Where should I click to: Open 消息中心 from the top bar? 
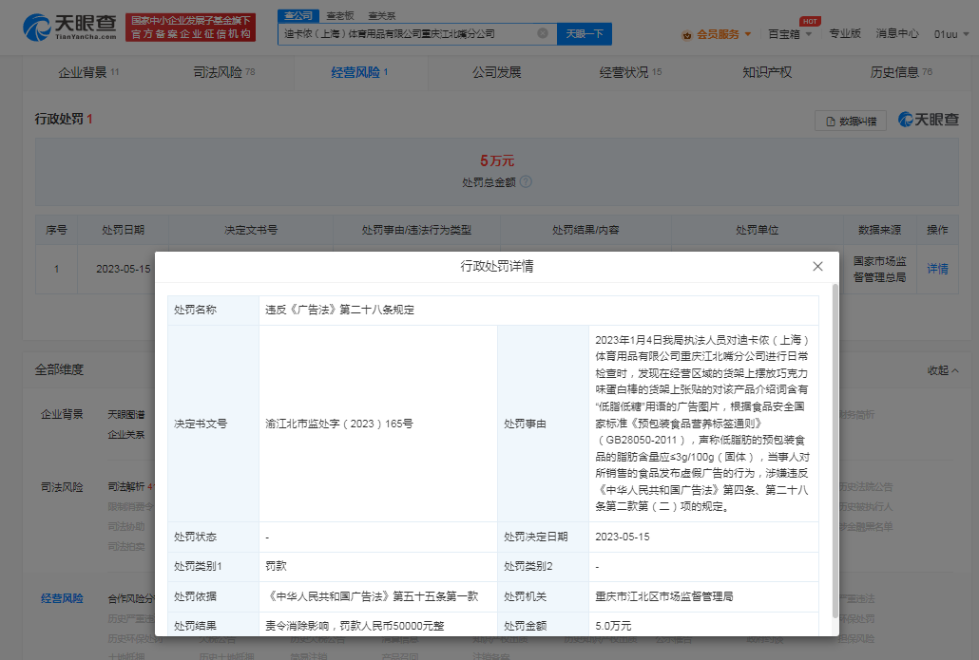tap(896, 32)
